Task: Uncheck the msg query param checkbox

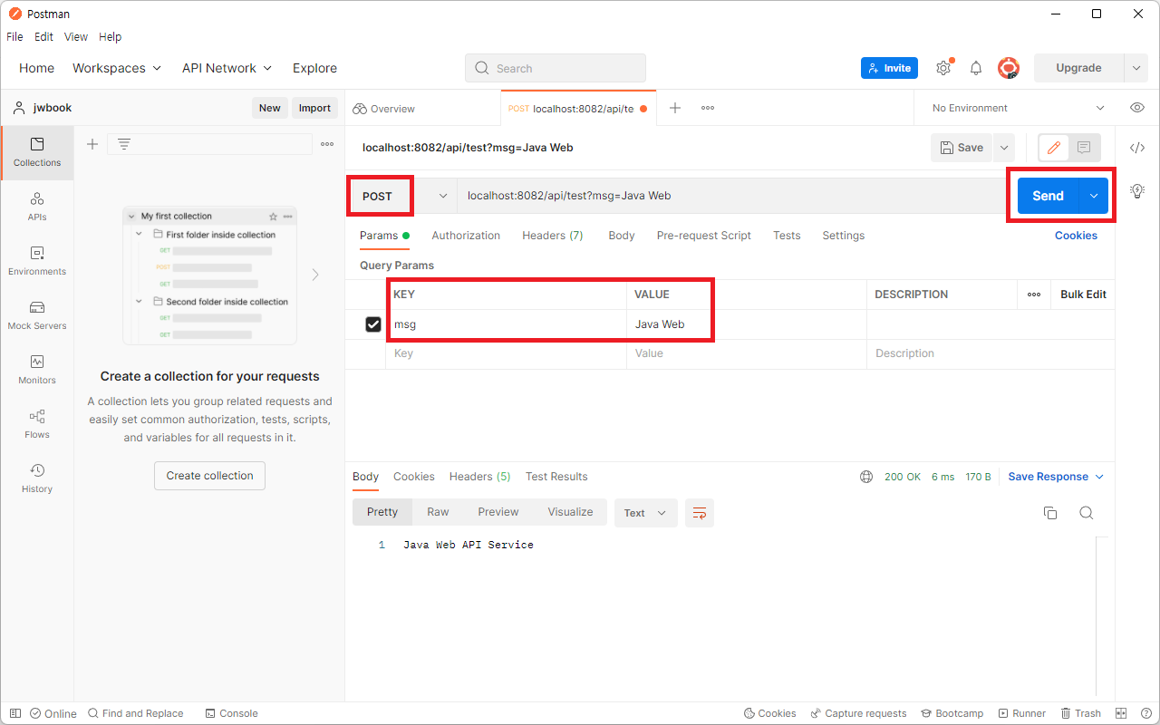Action: point(372,324)
